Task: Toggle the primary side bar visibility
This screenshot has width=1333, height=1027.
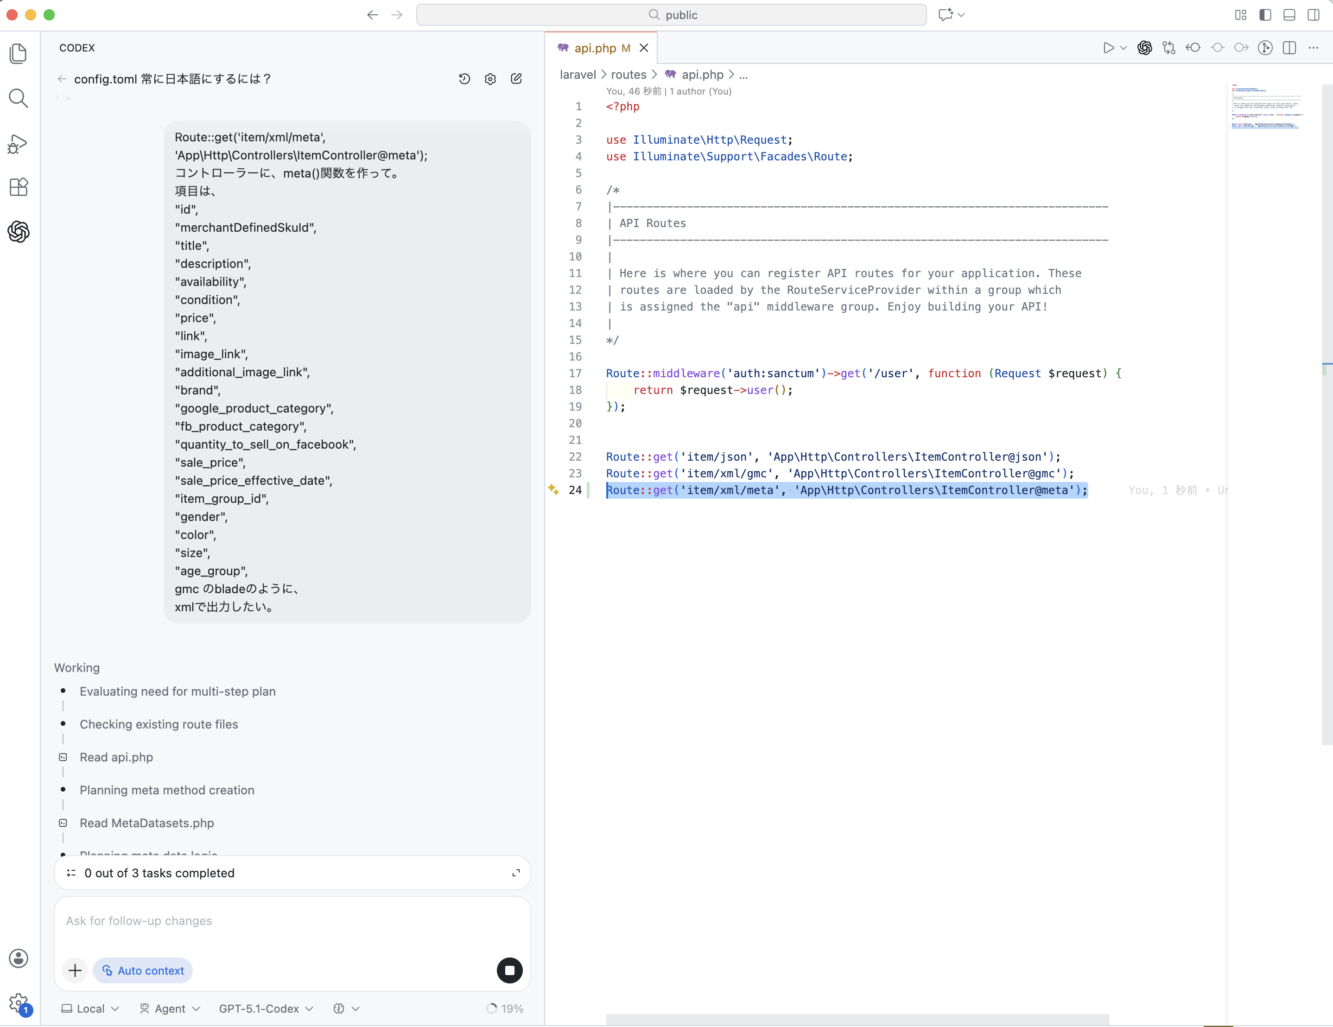Action: tap(1265, 15)
